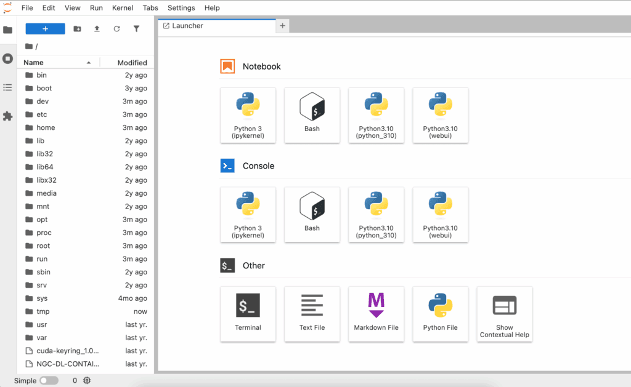Open the Running Terminals and Kernels sidebar icon
631x387 pixels.
click(x=7, y=59)
